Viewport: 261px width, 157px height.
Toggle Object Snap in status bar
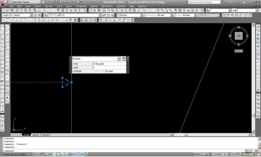pyautogui.click(x=54, y=154)
